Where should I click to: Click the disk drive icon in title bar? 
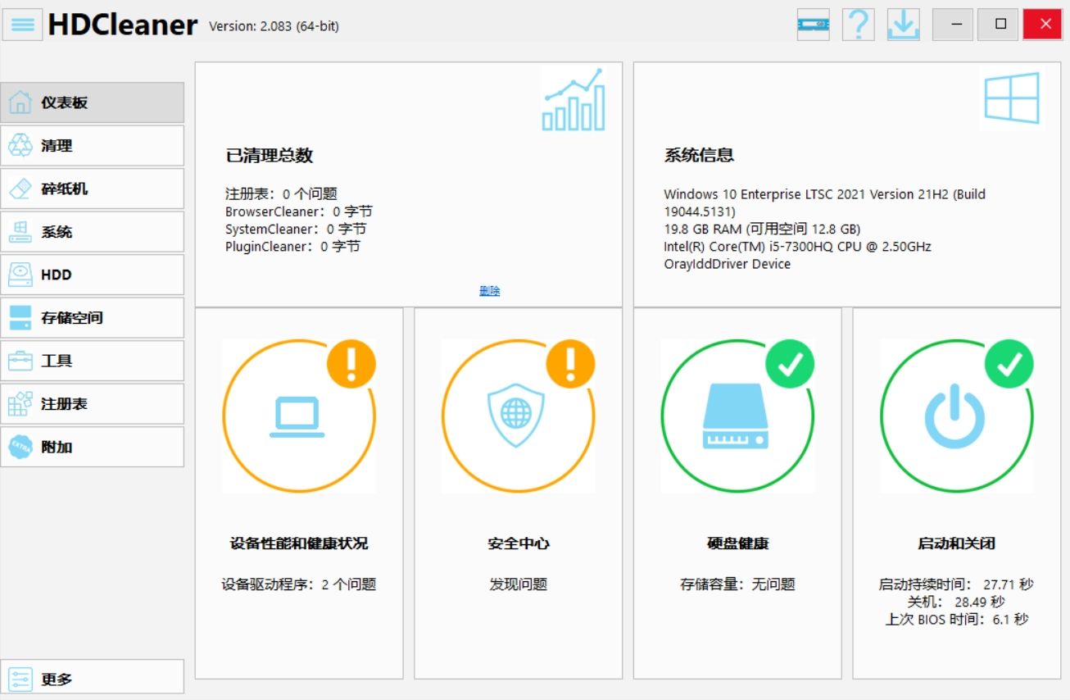(x=813, y=25)
